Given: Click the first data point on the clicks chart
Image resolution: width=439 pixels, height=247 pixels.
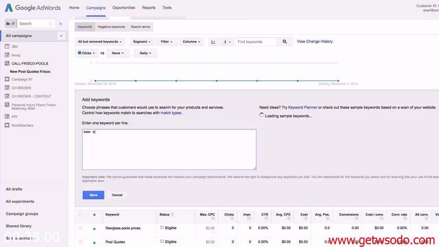Looking at the screenshot, I should [95, 81].
